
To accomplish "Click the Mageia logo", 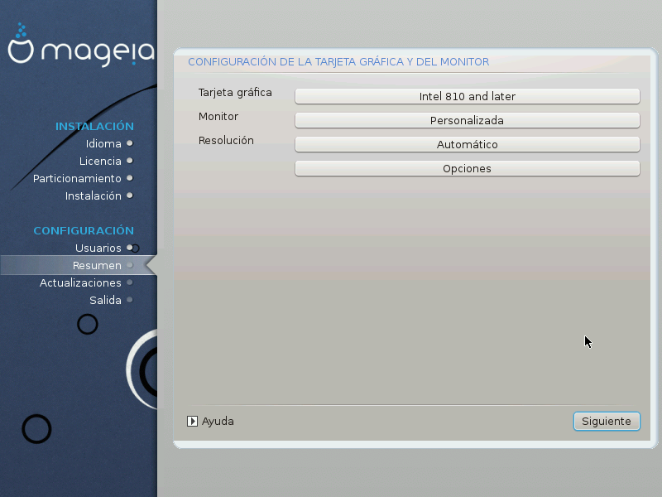I will [x=81, y=46].
